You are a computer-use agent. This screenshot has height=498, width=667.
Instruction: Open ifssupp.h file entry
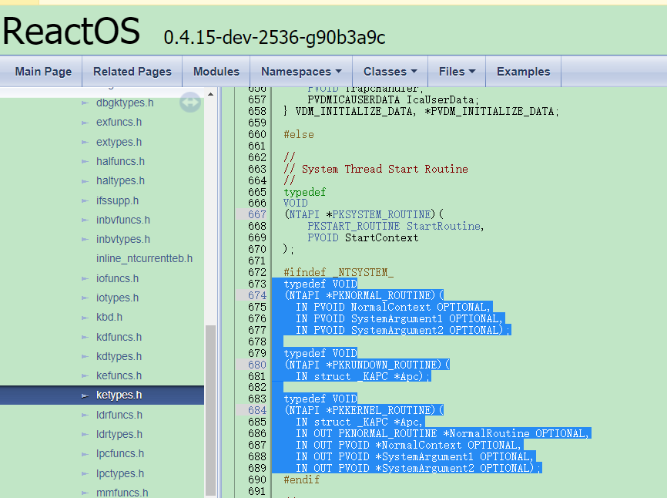(117, 200)
